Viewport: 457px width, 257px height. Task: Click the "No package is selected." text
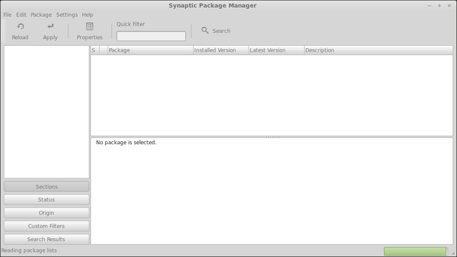[126, 143]
